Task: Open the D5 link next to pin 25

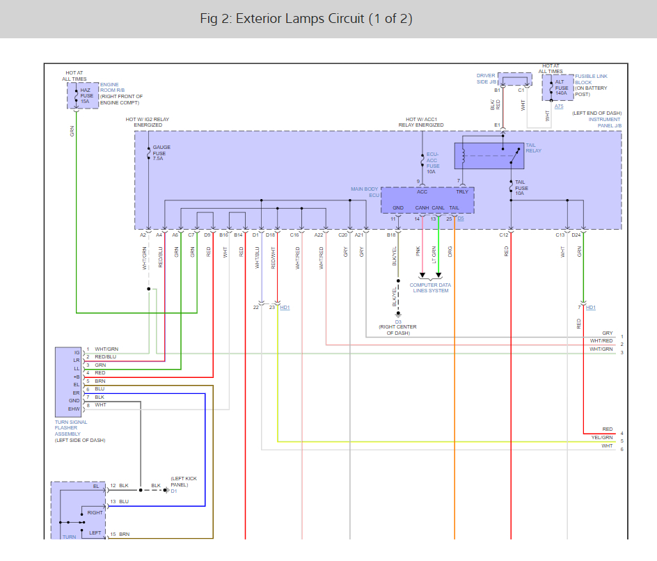Action: pos(461,219)
